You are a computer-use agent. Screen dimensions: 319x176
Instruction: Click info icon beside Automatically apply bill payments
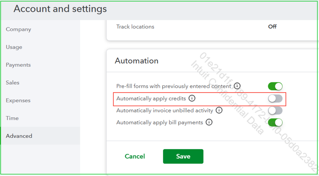pos(209,122)
